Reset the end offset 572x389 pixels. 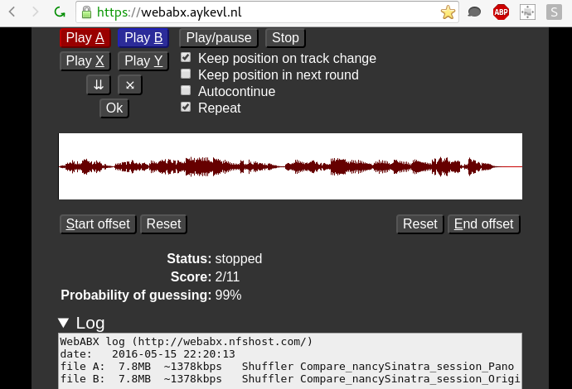click(419, 224)
